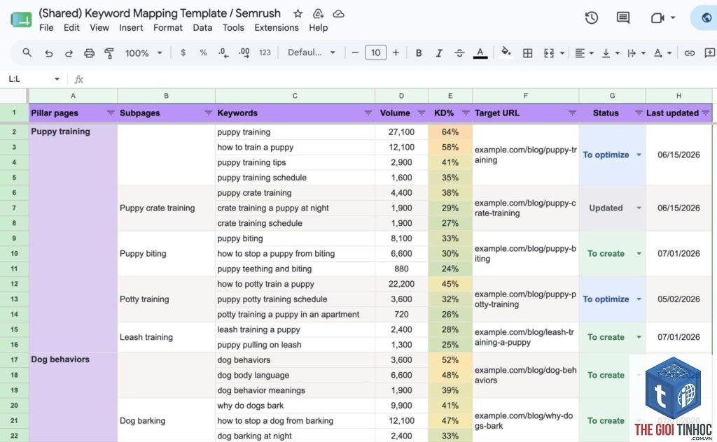Open the Keywords column filter

click(x=368, y=113)
